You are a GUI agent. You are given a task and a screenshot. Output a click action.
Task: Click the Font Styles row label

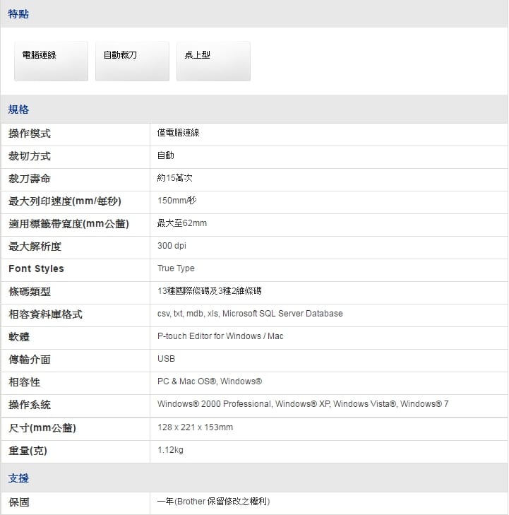[x=36, y=268]
